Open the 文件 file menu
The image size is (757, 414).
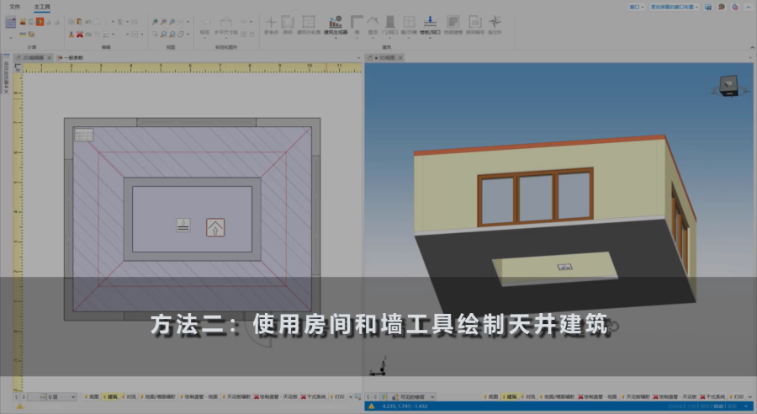(x=14, y=6)
